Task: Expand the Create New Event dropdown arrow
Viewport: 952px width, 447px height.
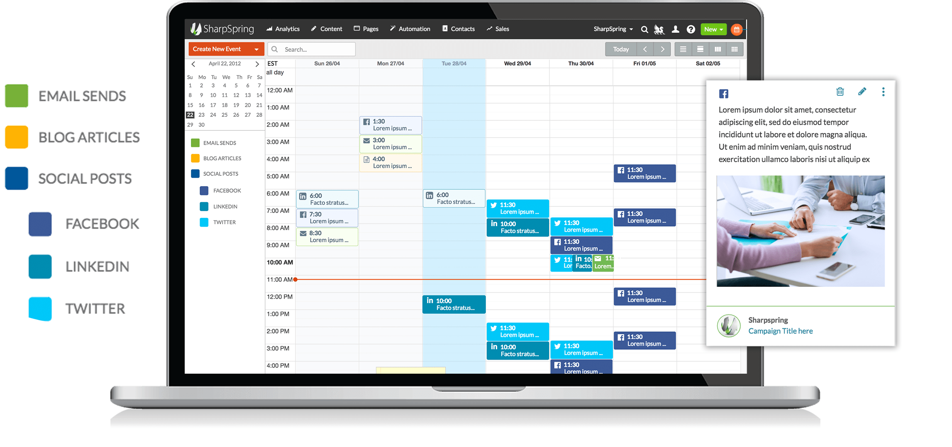Action: [x=256, y=49]
